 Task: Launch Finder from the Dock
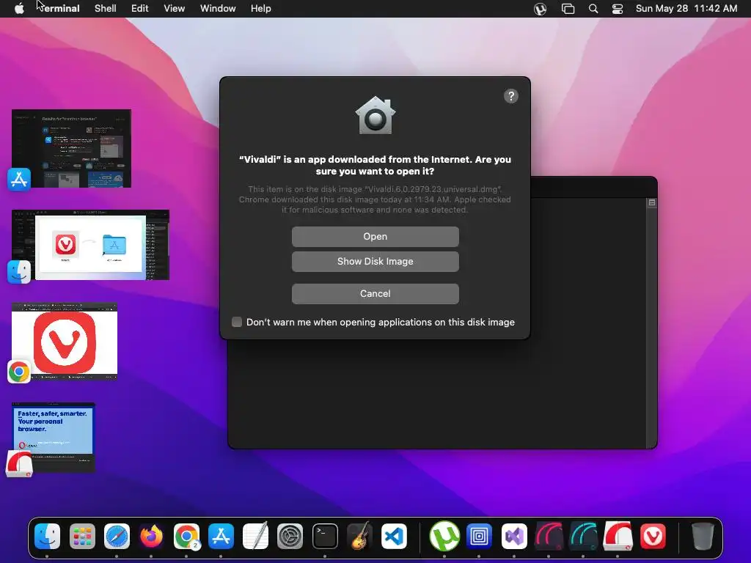coord(48,536)
